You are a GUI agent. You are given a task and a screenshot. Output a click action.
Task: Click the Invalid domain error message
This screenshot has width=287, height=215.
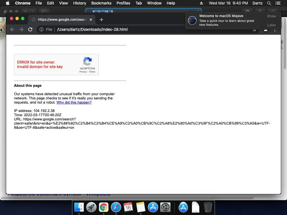click(40, 67)
